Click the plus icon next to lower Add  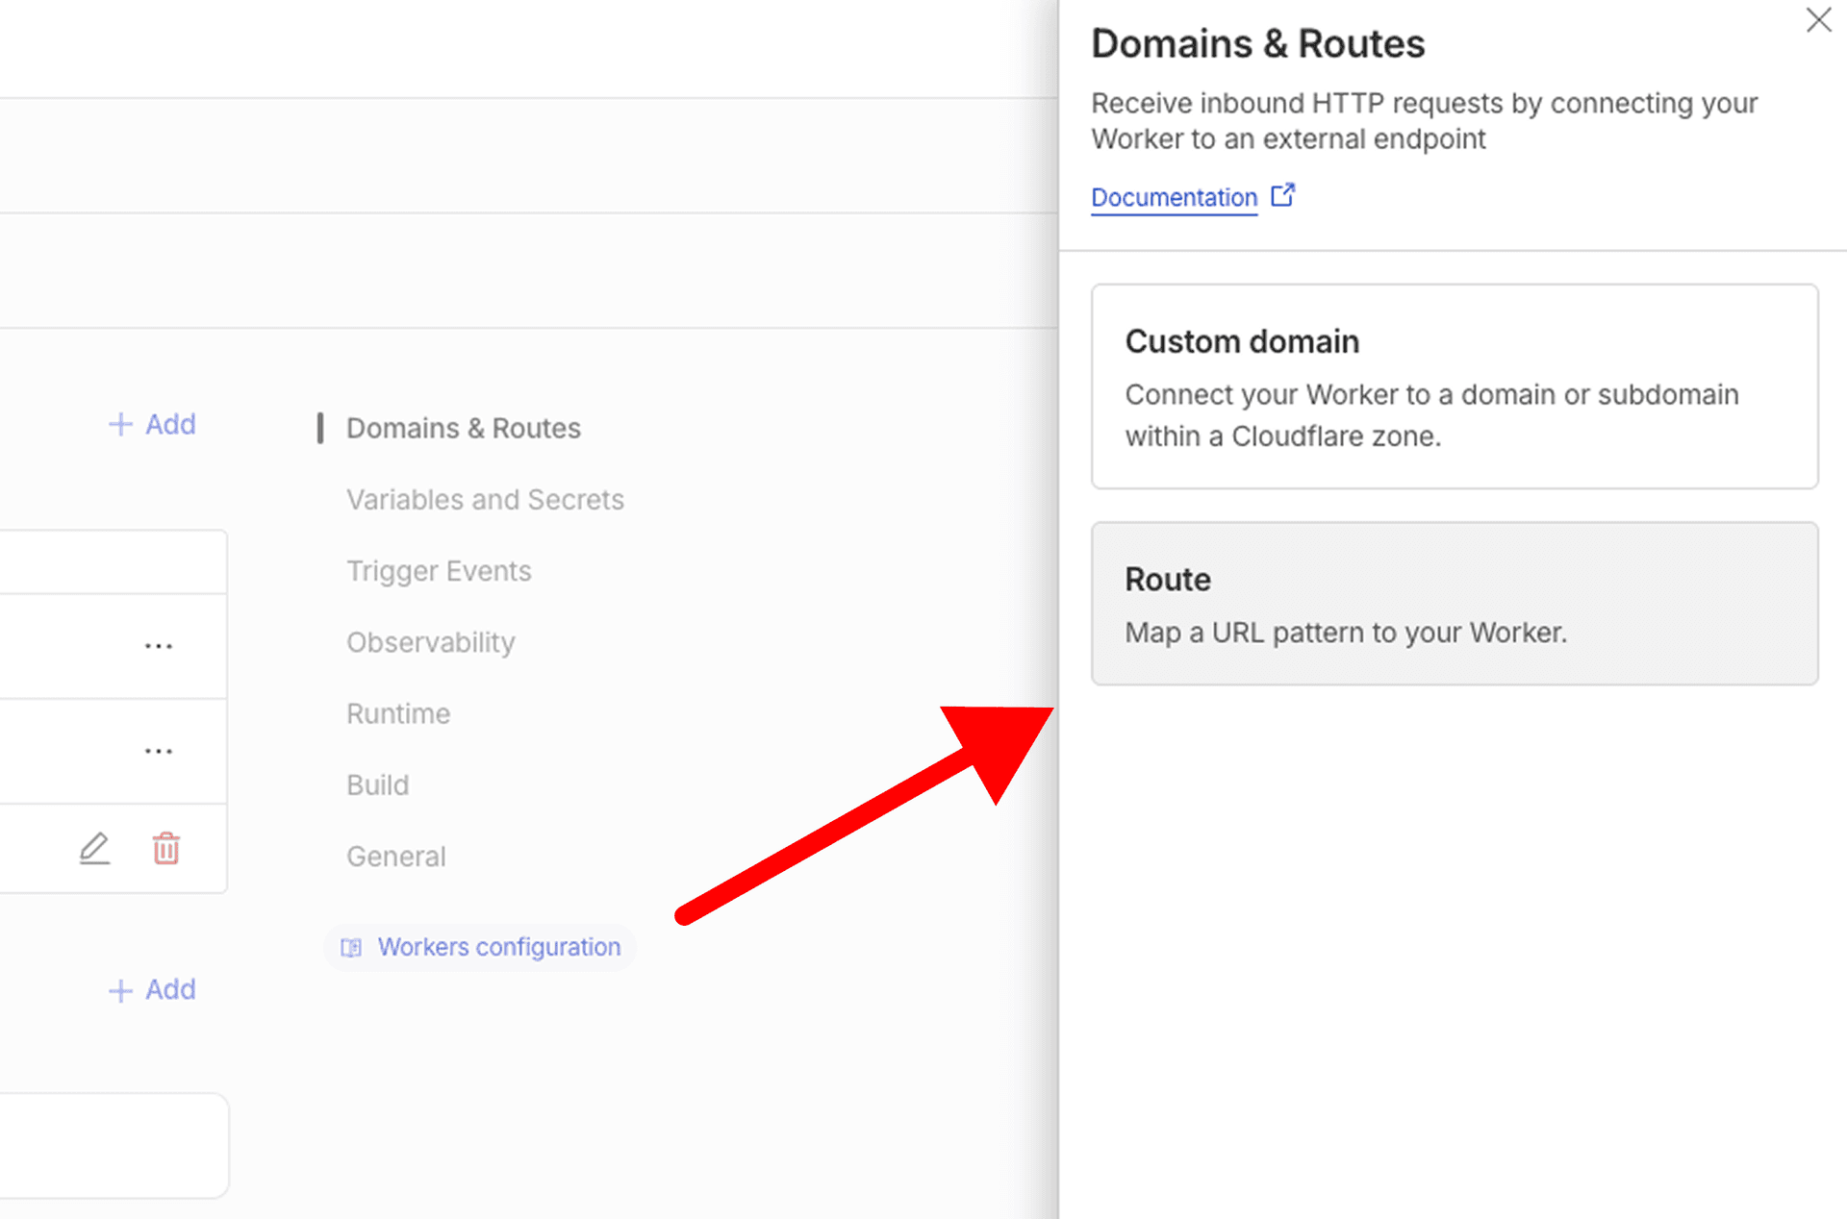(x=121, y=989)
